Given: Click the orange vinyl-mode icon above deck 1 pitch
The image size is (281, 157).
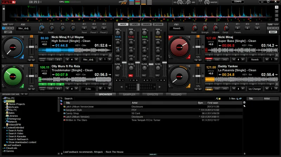Looking at the screenshot, I should [32, 37].
